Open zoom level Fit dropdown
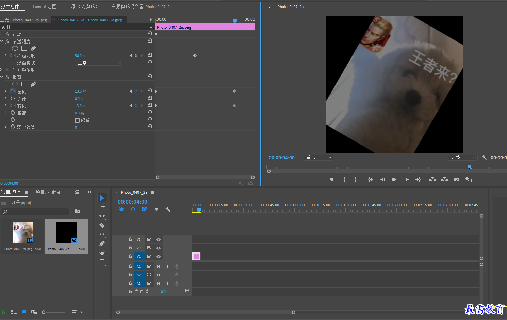This screenshot has height=320, width=507. (318, 157)
